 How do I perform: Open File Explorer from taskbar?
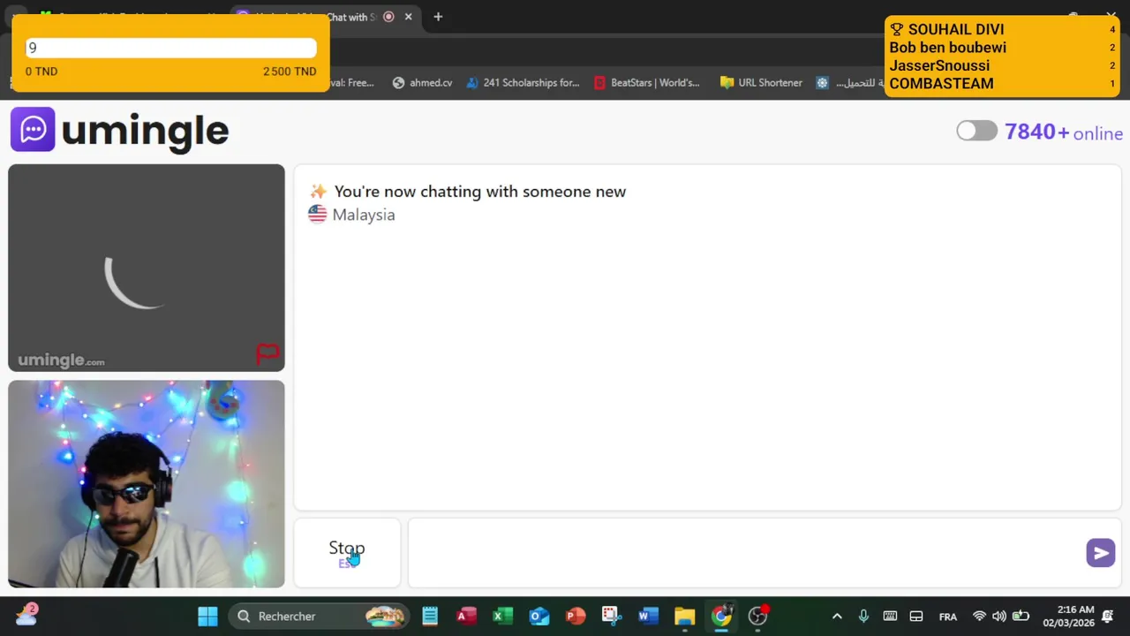click(684, 616)
